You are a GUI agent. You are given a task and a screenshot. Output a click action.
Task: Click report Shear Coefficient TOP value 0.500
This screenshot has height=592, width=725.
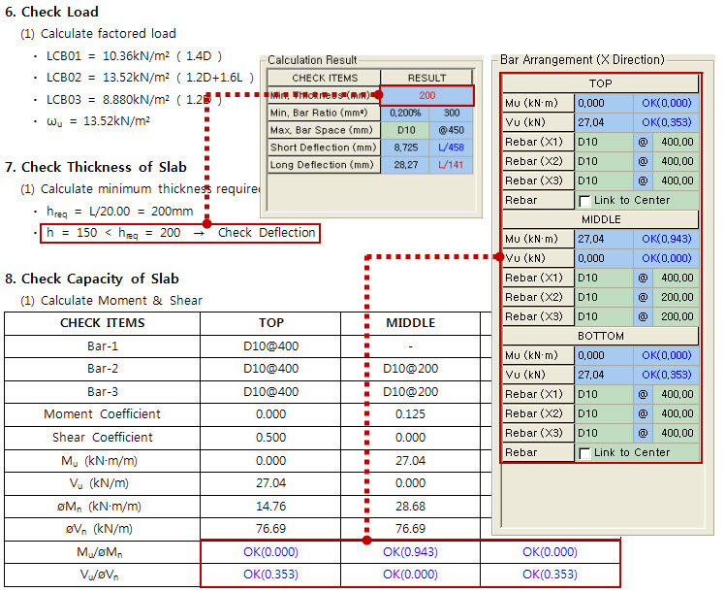click(x=271, y=438)
